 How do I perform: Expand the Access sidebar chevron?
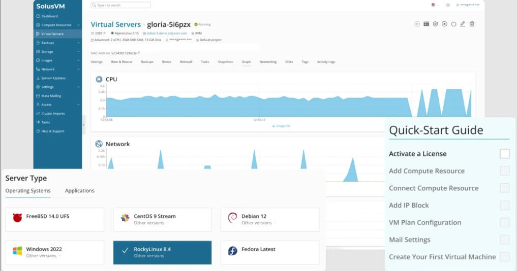click(x=78, y=105)
